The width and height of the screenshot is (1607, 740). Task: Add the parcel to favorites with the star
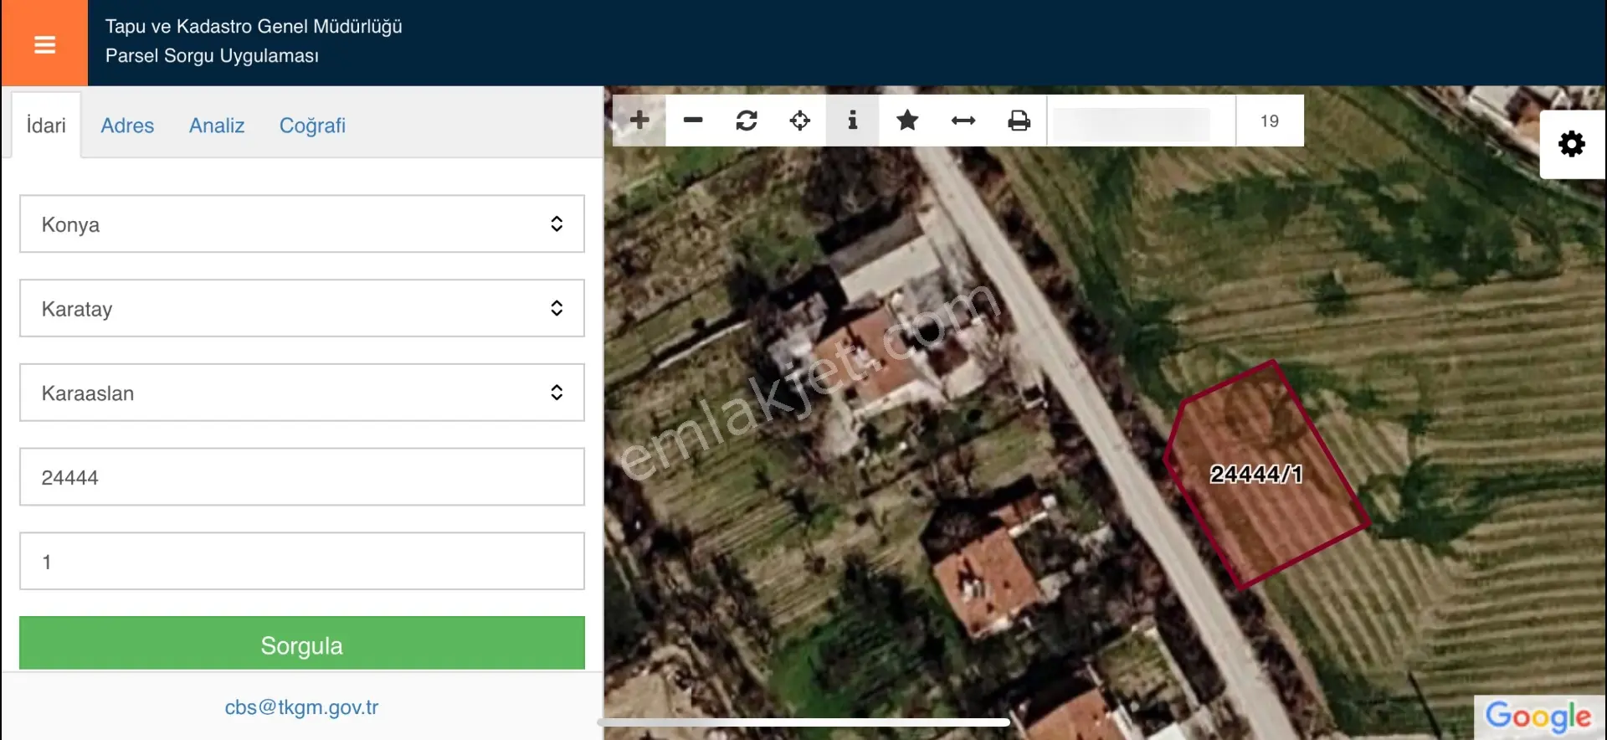(907, 121)
